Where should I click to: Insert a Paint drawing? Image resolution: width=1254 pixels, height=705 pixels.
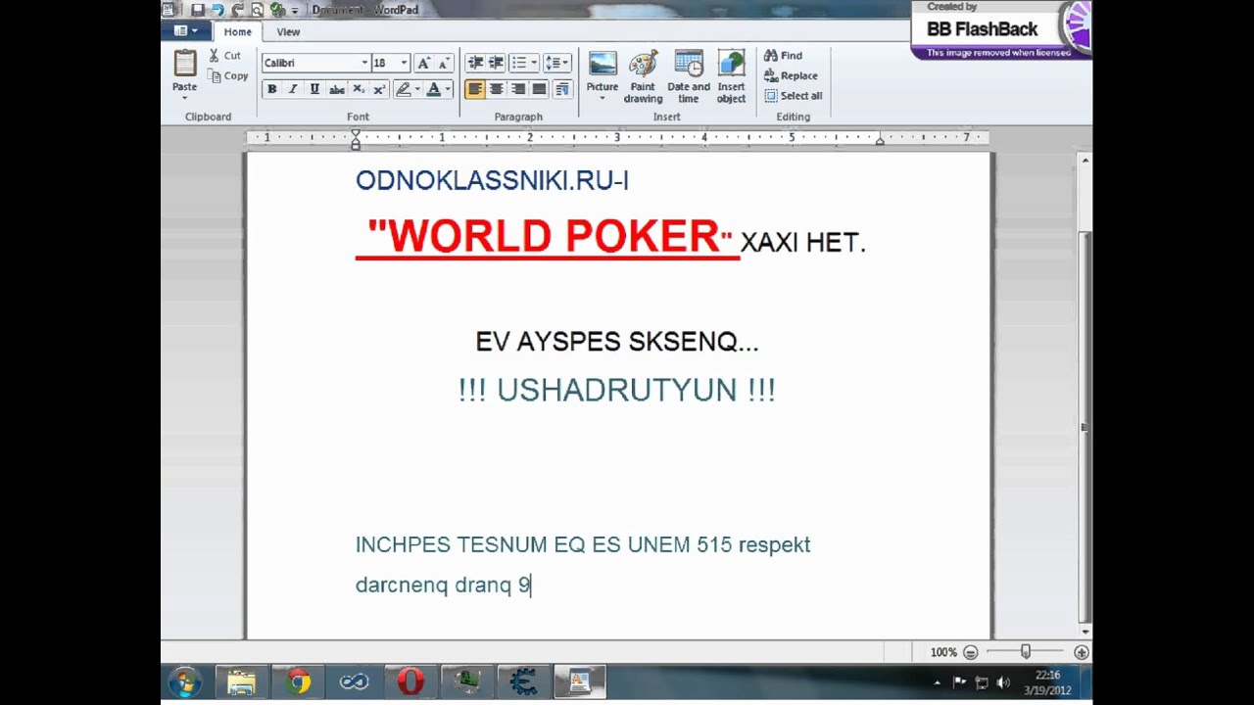click(x=643, y=76)
